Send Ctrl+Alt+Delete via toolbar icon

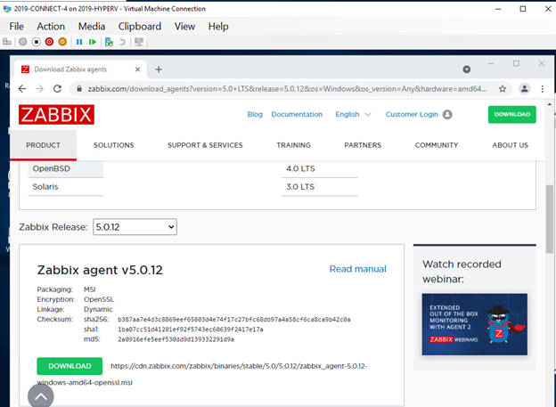click(x=7, y=42)
